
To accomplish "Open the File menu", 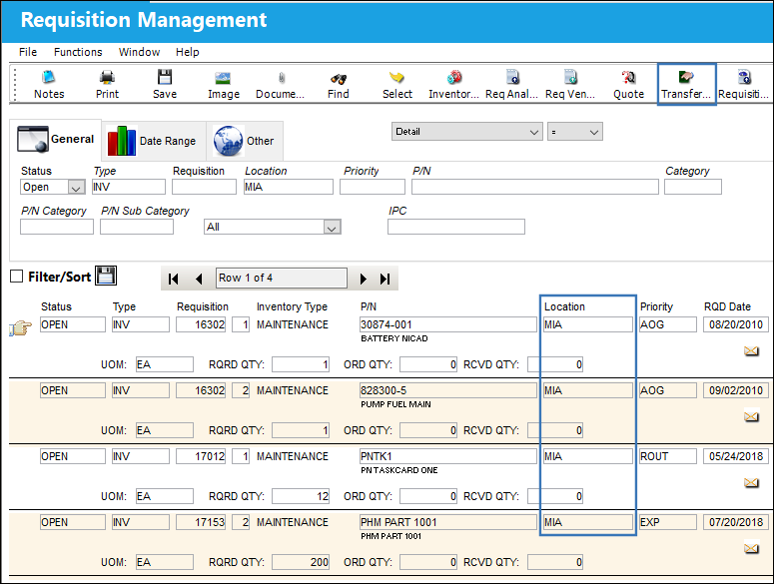I will (28, 52).
